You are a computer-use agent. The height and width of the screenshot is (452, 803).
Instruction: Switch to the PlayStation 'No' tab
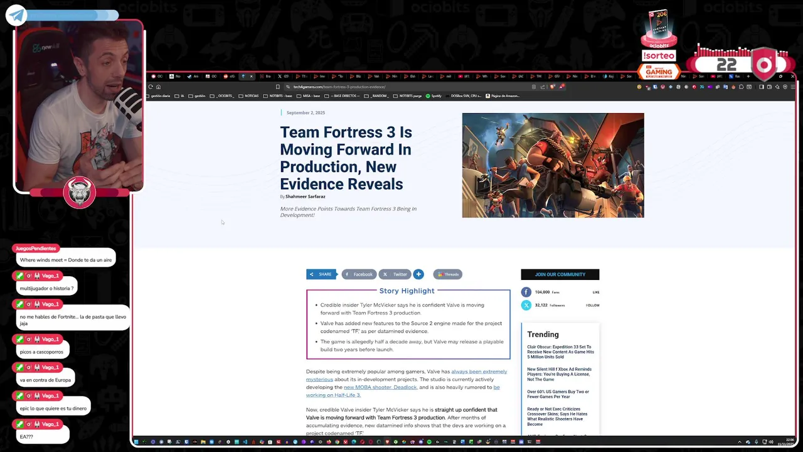175,76
